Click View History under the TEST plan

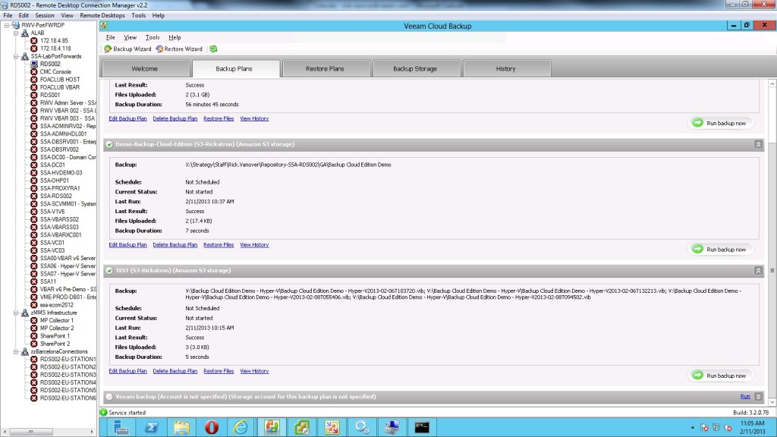pos(254,371)
